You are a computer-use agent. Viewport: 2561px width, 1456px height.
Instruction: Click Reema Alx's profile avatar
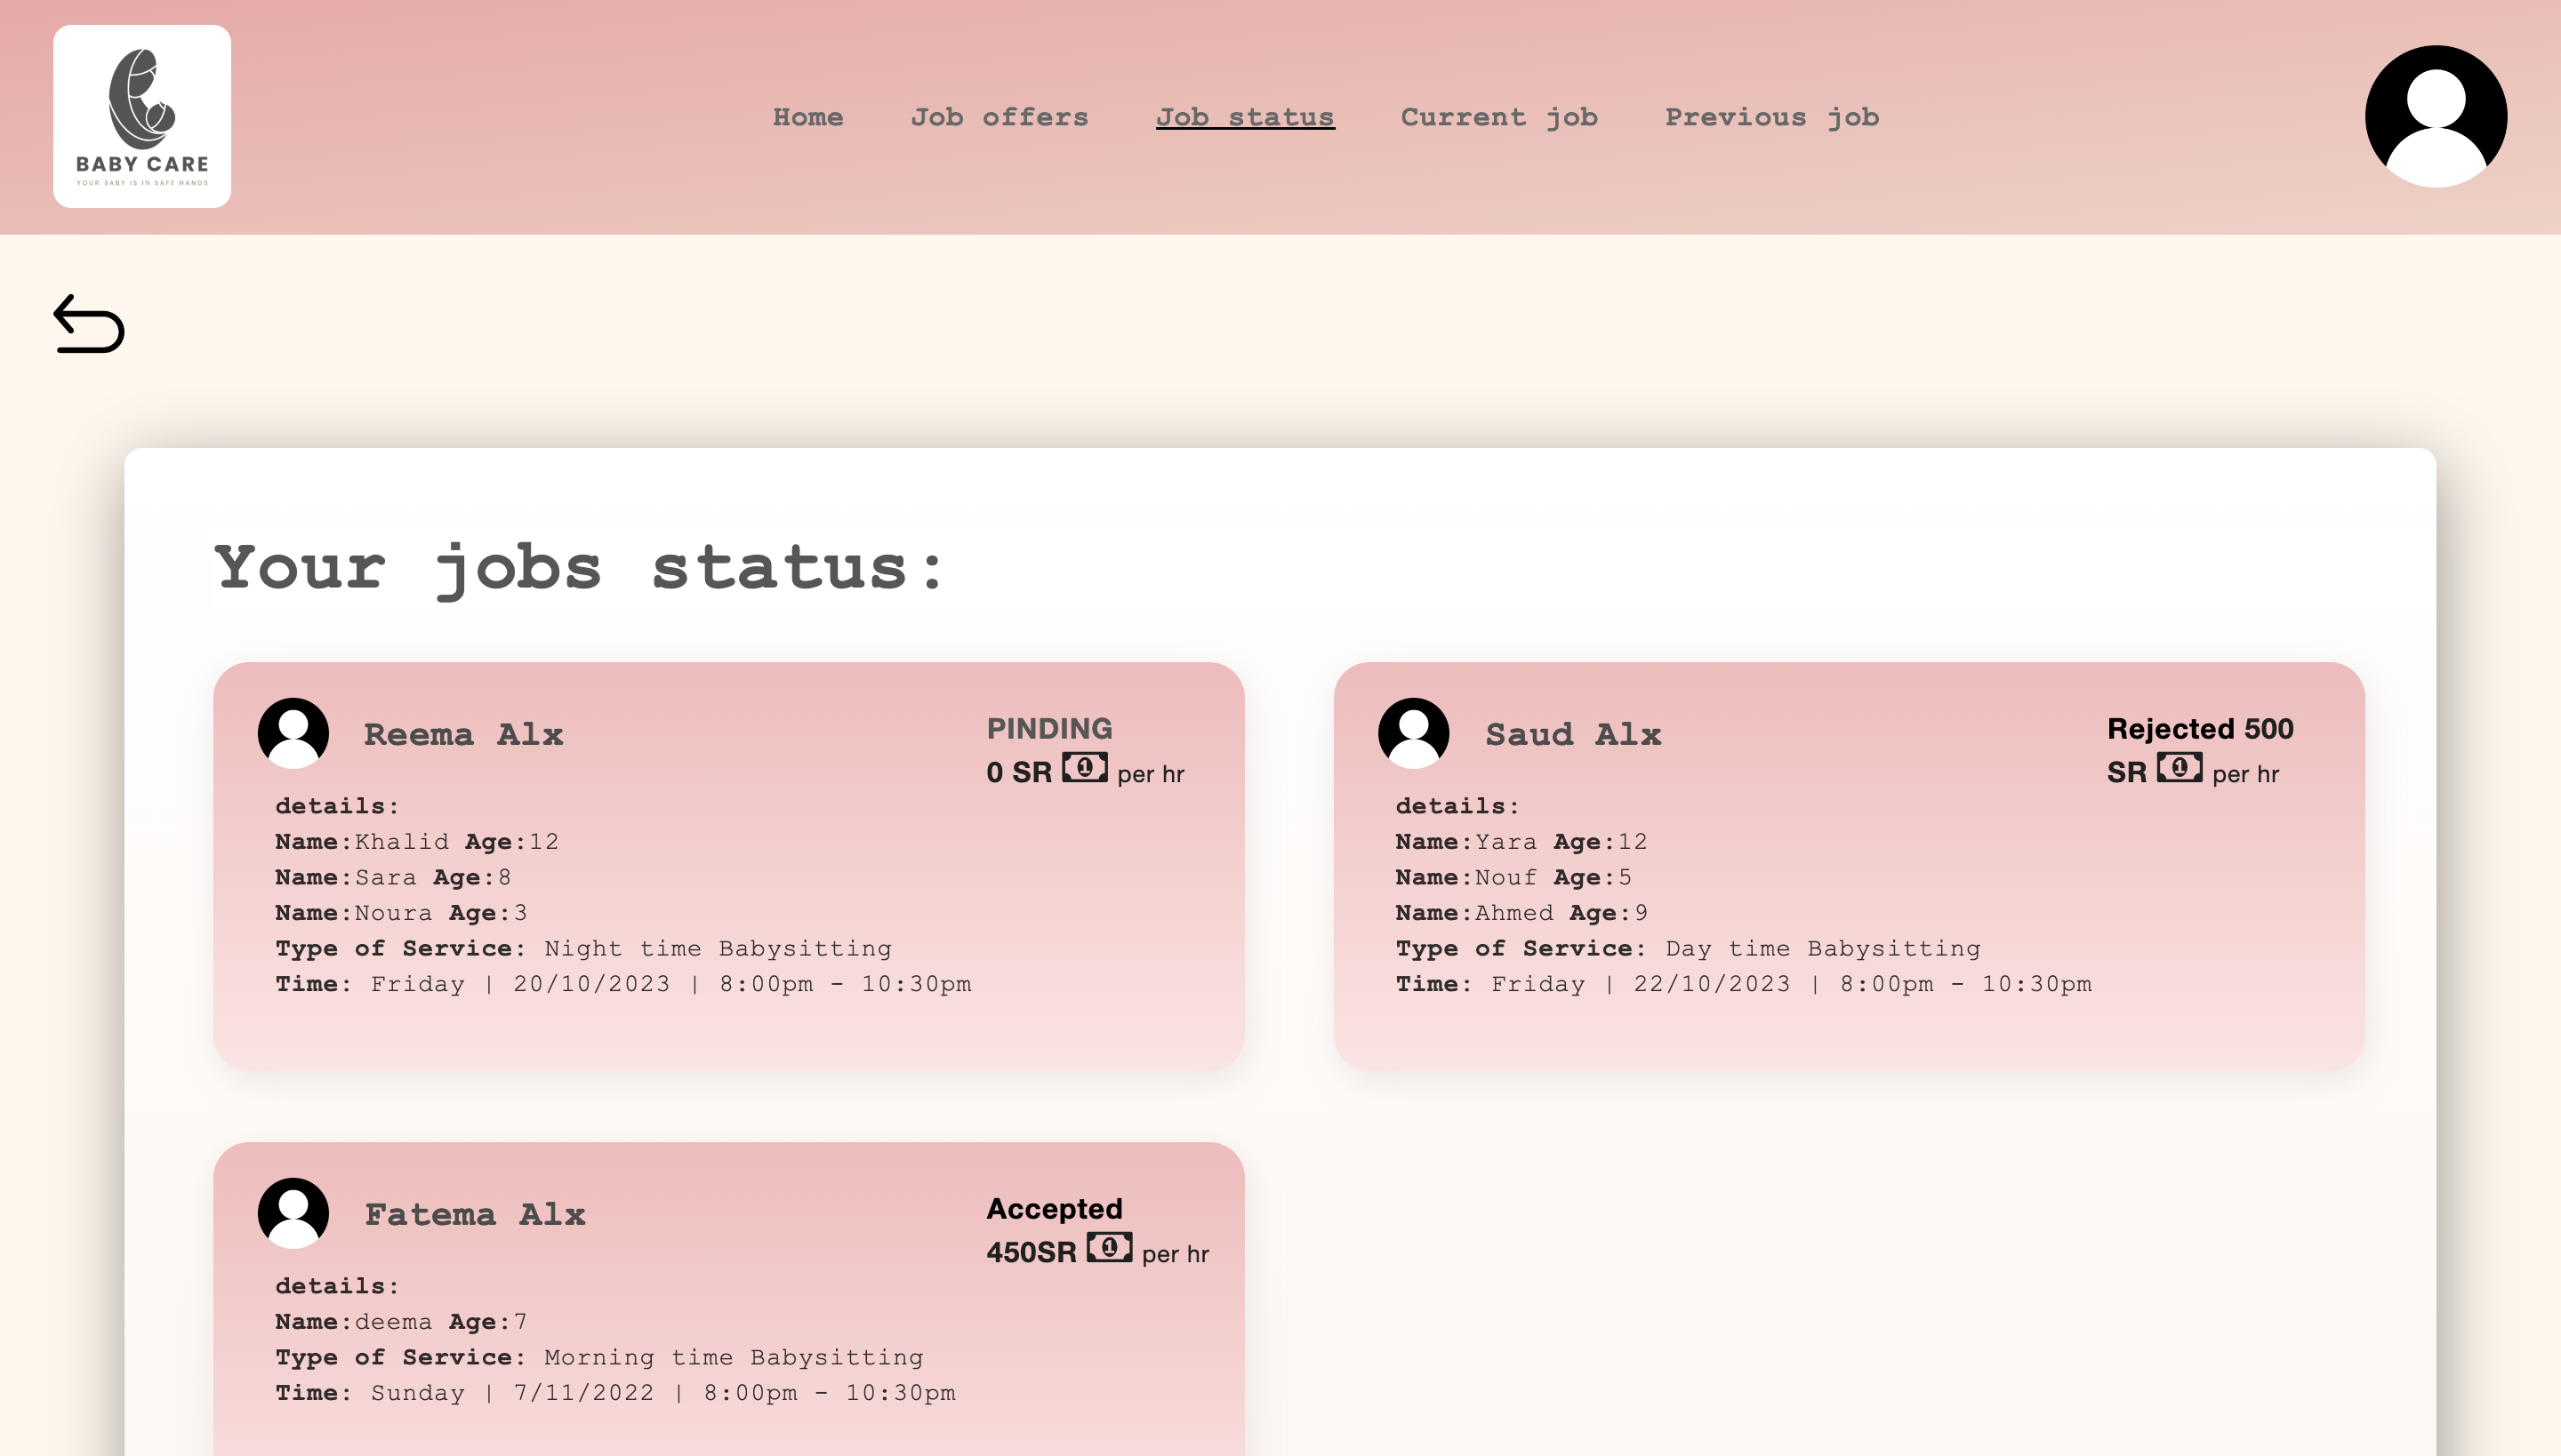[x=293, y=733]
